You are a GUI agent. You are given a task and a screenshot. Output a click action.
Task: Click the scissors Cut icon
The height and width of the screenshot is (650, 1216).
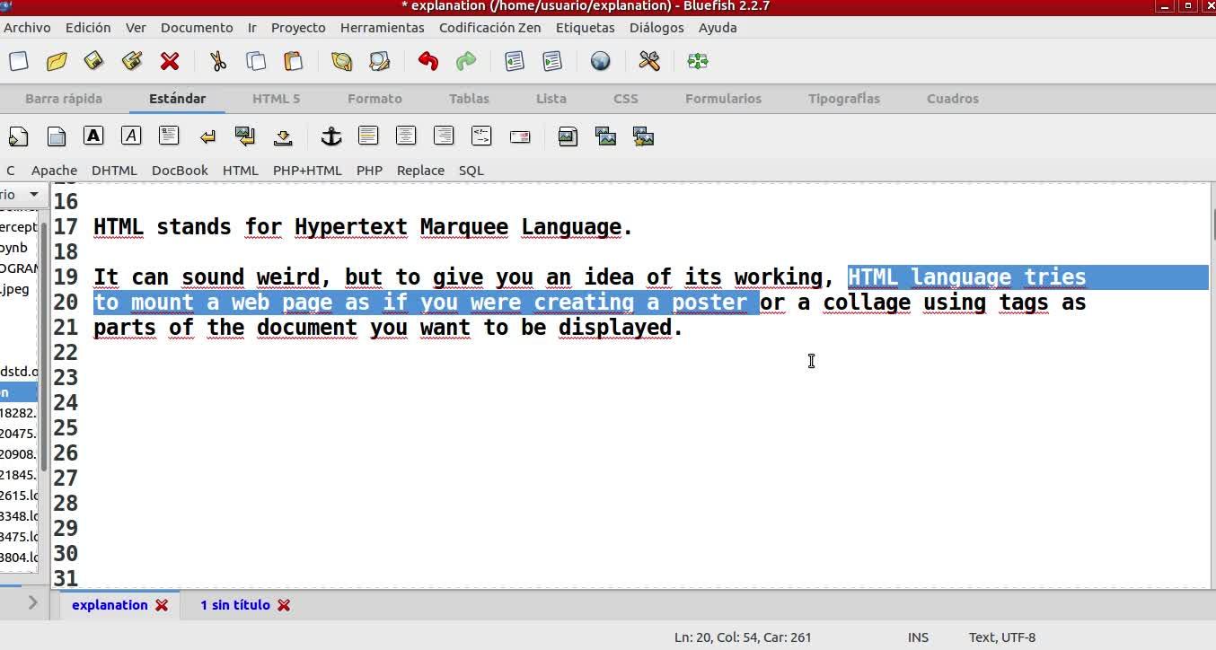217,61
